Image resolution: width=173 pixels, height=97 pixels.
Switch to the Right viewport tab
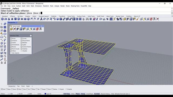(x=28, y=86)
